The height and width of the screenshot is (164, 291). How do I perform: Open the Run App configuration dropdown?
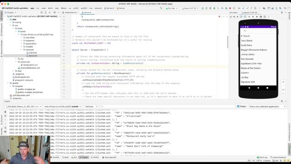(x=171, y=8)
